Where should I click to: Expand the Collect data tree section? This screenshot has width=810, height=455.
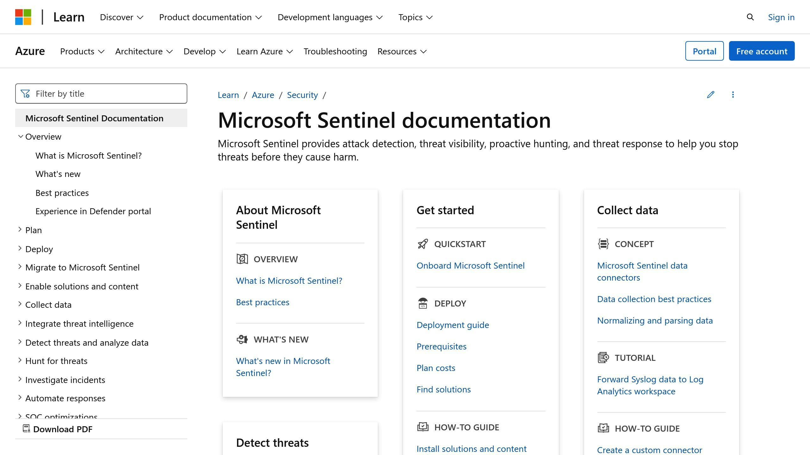pos(20,304)
